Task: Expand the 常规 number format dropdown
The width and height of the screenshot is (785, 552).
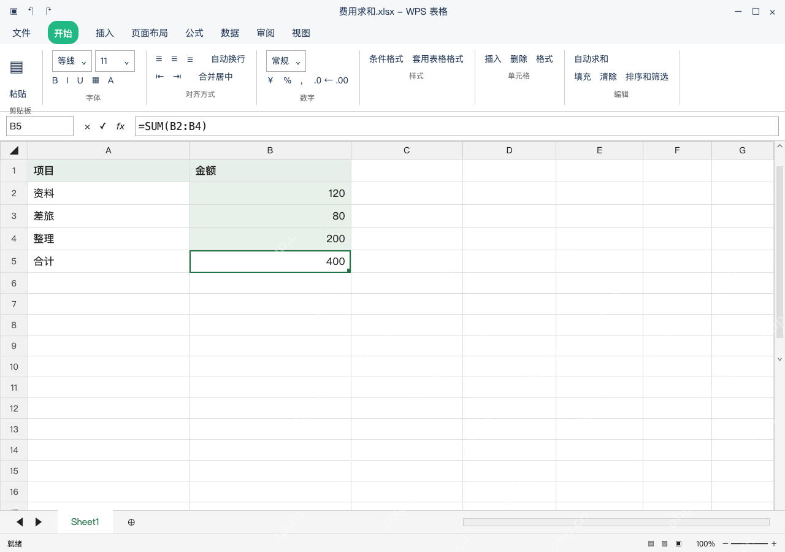Action: (x=286, y=61)
